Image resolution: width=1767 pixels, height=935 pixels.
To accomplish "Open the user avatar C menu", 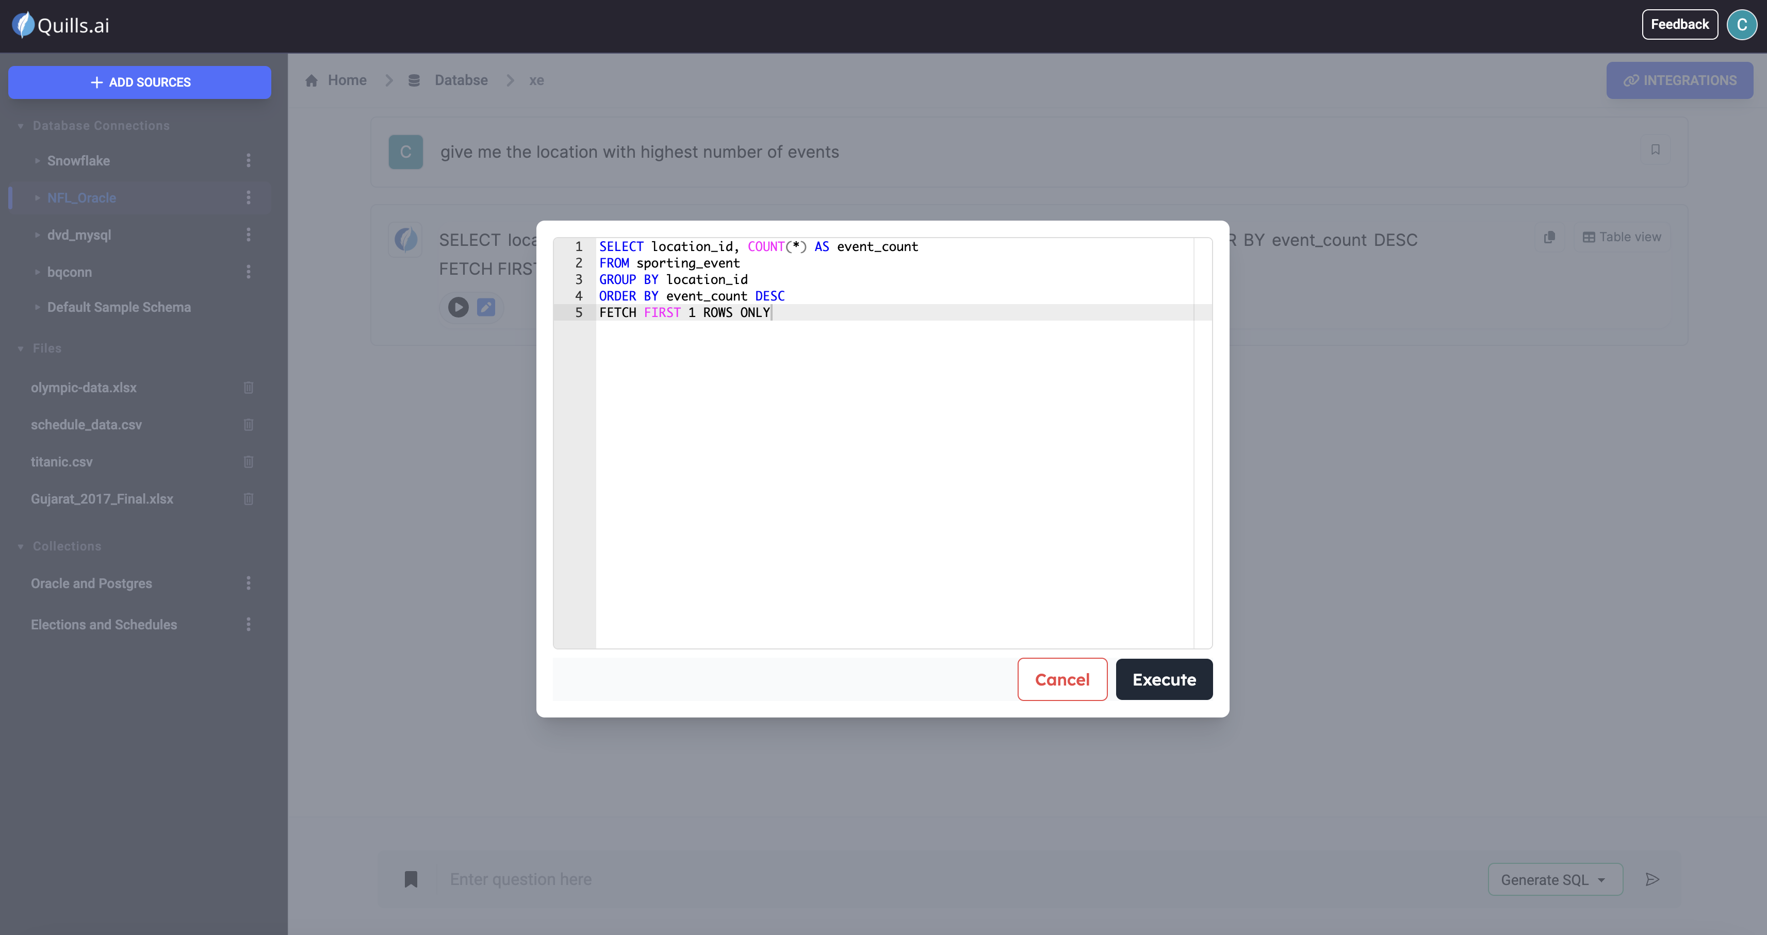I will coord(1742,25).
